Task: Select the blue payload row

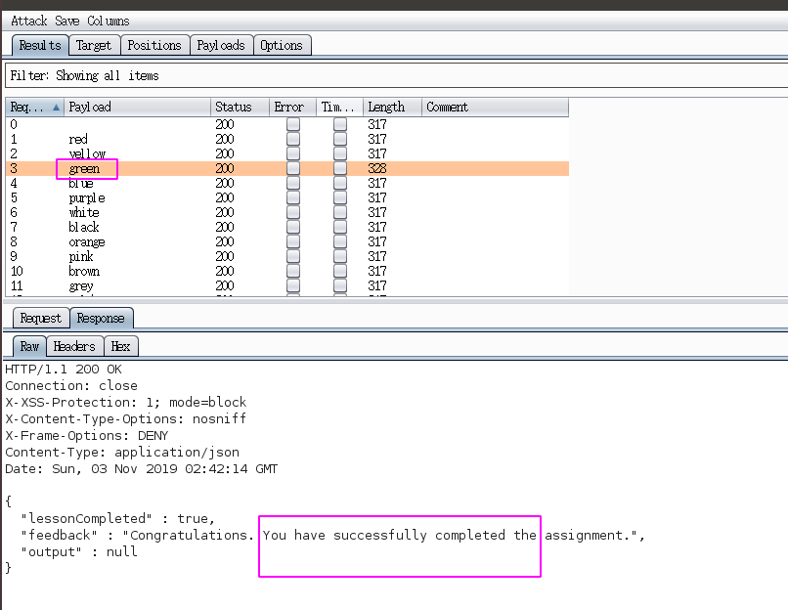Action: [287, 183]
